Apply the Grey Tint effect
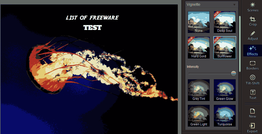This screenshot has height=134, width=262. (199, 90)
